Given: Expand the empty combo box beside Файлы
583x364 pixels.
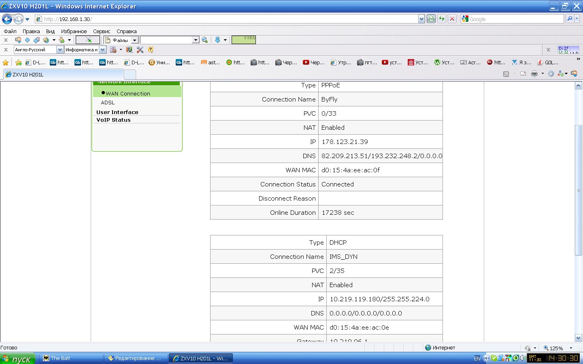Looking at the screenshot, I should coord(196,40).
